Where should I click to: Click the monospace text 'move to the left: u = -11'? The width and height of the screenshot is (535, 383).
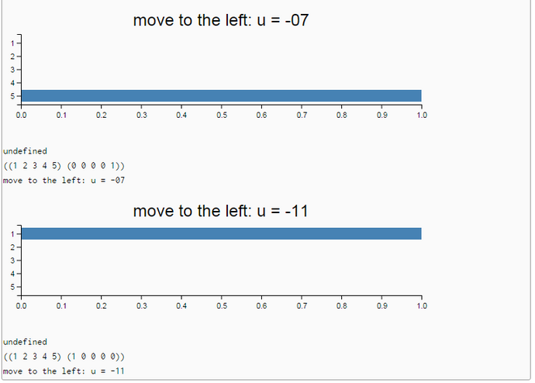[x=64, y=371]
